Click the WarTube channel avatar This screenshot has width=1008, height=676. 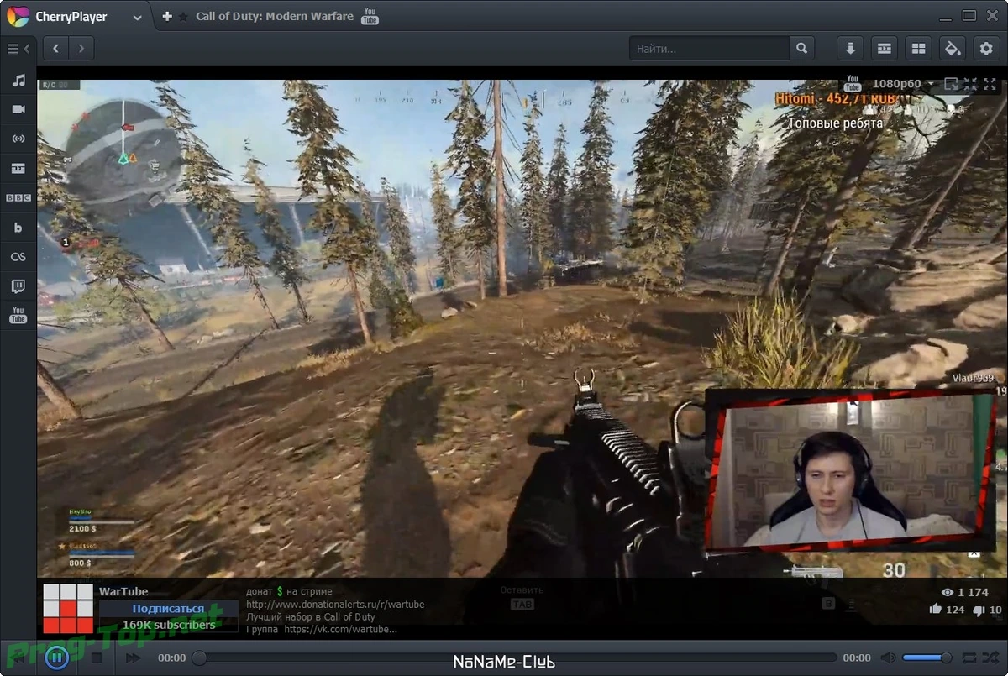68,608
